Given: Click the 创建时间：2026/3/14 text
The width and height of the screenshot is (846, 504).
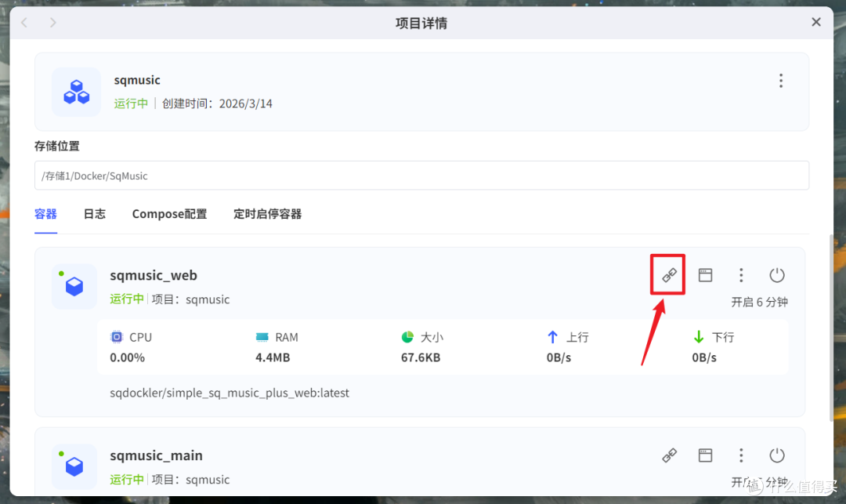Looking at the screenshot, I should tap(217, 103).
